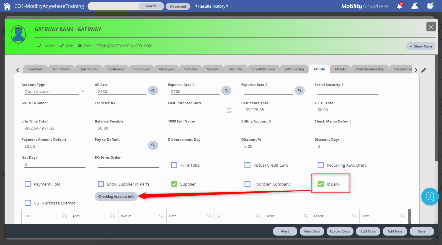Viewport: 442px width, 245px height.
Task: Click Add Note button
Action: [x=368, y=231]
